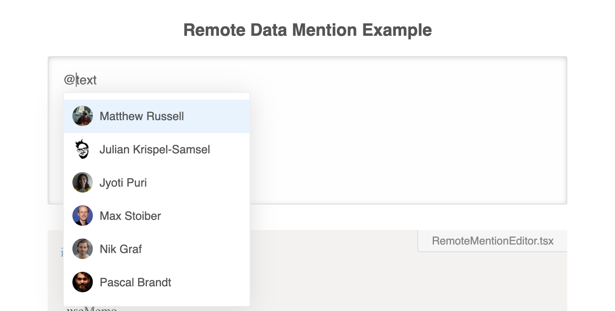Pick Jyoti Puri from the mention suggestions
This screenshot has width=615, height=311.
point(123,182)
